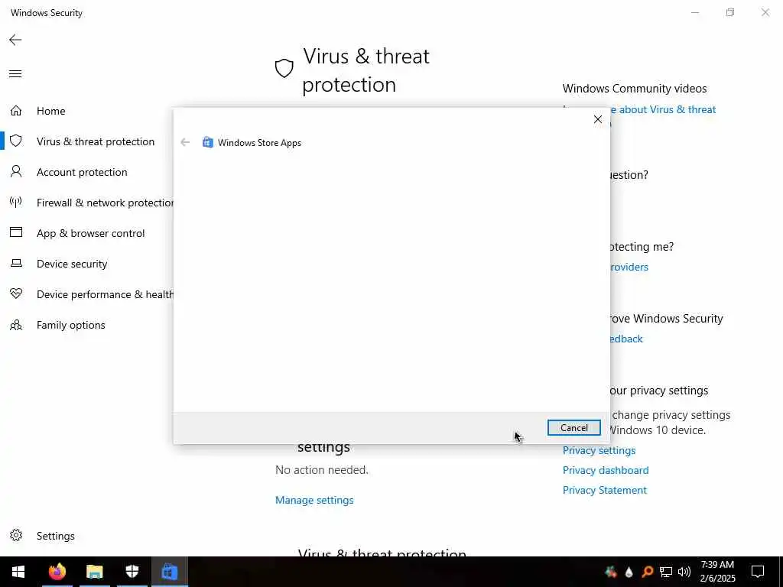The image size is (783, 587).
Task: Click the Virus & threat protection page heading
Action: [x=366, y=70]
